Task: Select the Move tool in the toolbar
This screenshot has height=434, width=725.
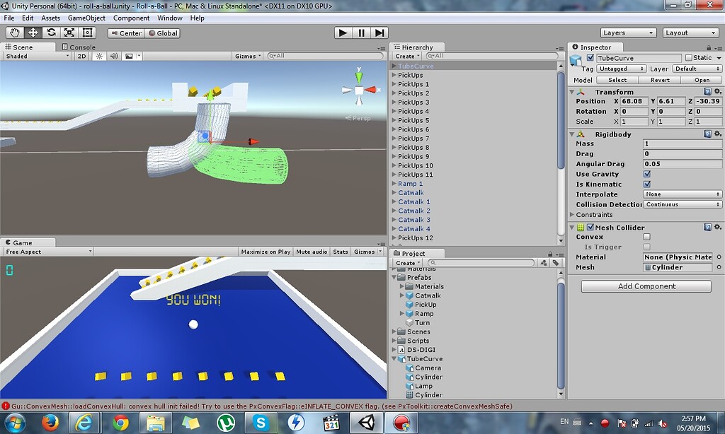Action: 32,33
